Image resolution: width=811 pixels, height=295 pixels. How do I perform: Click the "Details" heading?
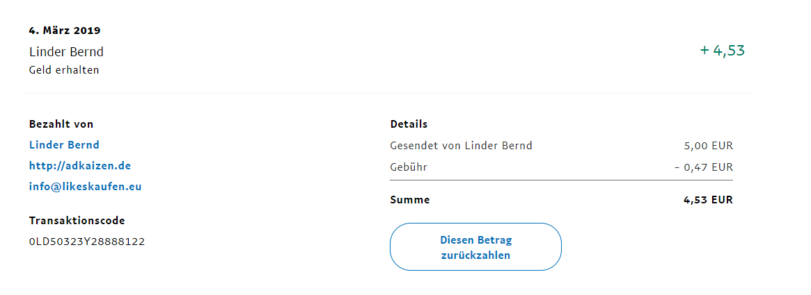409,124
